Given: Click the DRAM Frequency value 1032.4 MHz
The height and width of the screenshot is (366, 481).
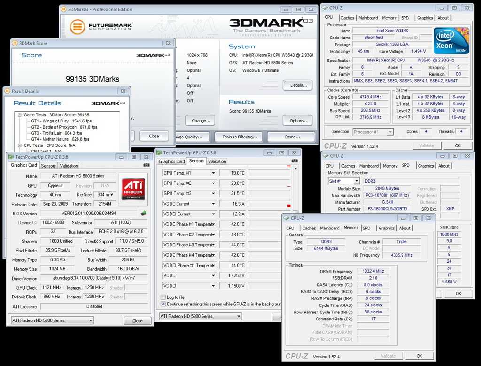Looking at the screenshot, I should coord(373,271).
